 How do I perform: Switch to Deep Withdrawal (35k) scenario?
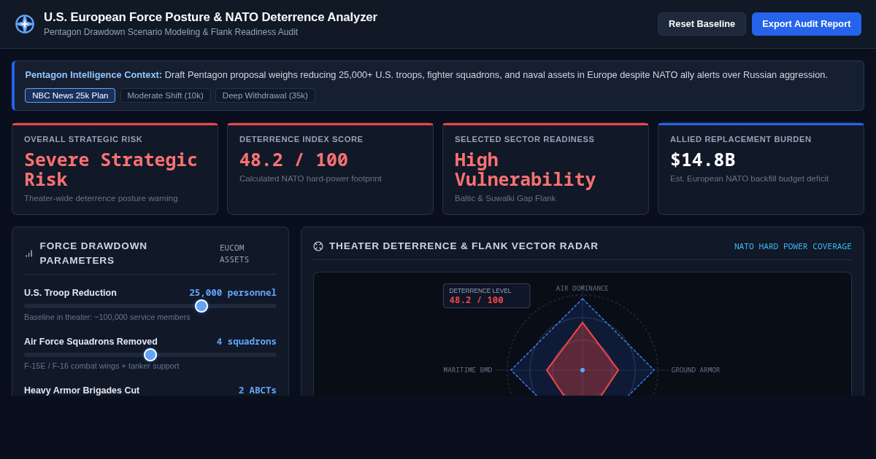tap(265, 95)
